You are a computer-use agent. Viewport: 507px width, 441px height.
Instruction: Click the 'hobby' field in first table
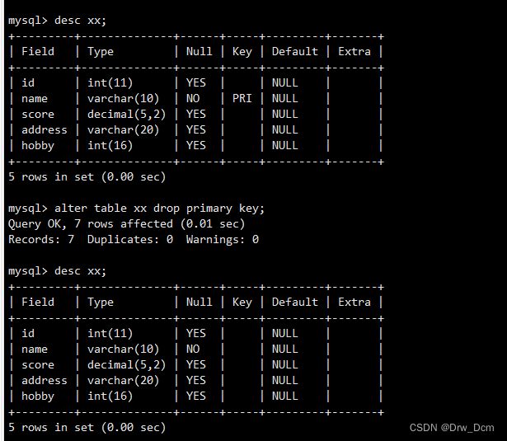point(38,146)
